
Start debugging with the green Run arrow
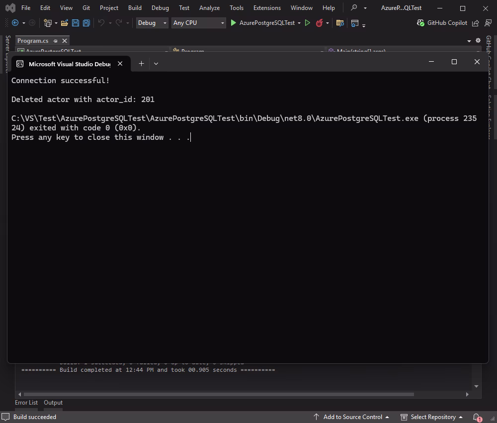pyautogui.click(x=233, y=22)
